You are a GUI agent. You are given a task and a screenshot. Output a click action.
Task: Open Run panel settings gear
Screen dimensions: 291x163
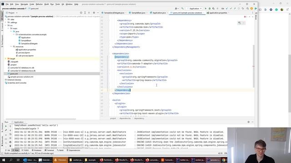coord(249,122)
